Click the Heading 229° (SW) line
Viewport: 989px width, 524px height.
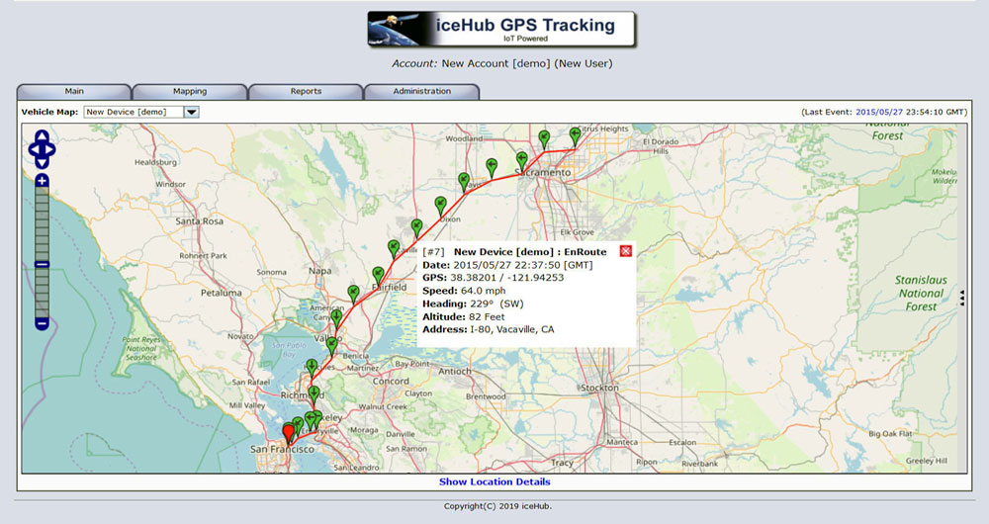473,304
